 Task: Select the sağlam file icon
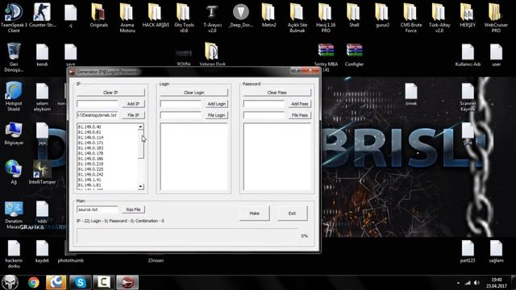point(496,251)
